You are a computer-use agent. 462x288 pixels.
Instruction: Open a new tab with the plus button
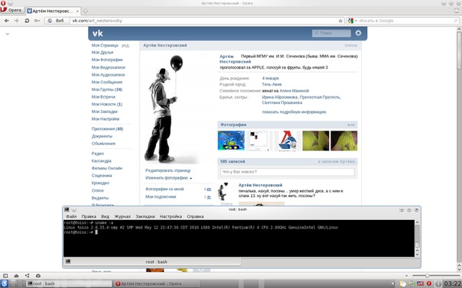[x=85, y=11]
